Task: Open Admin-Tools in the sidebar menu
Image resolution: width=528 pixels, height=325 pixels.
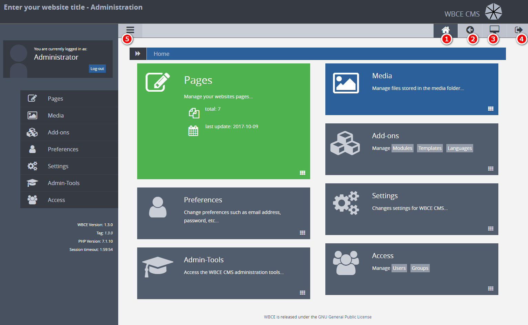Action: [x=69, y=183]
